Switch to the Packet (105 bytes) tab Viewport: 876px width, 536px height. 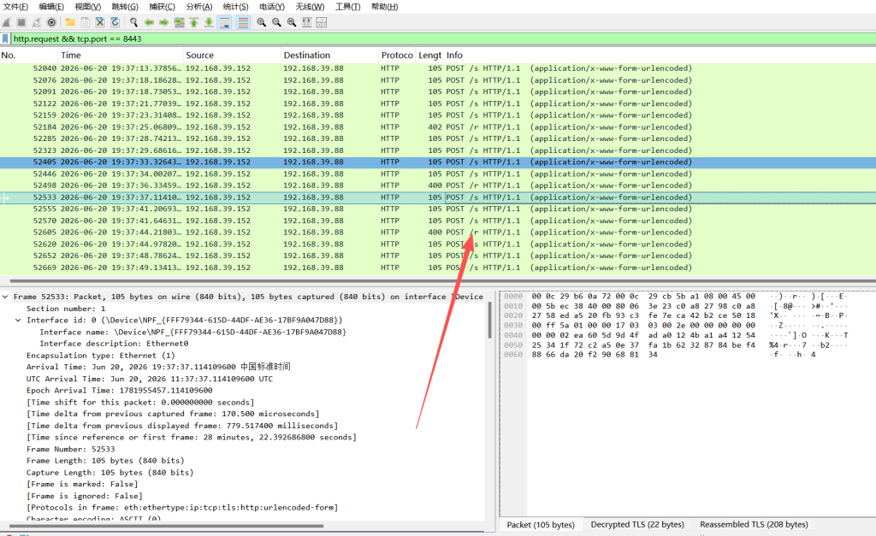[x=541, y=525]
